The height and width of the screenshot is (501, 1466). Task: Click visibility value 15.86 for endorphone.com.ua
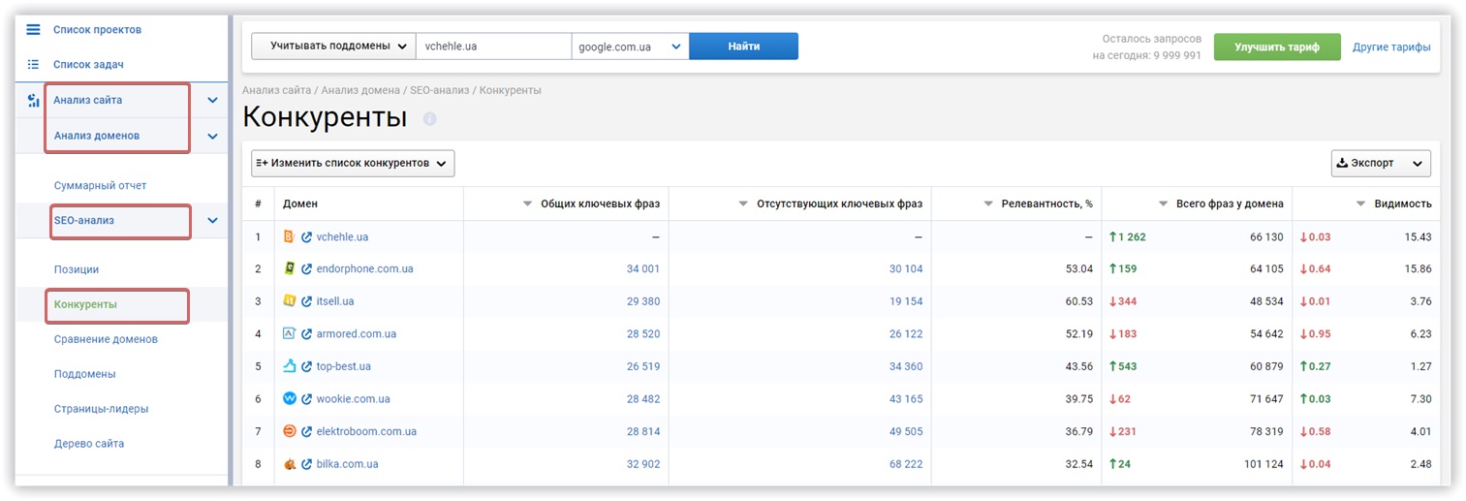pyautogui.click(x=1416, y=268)
